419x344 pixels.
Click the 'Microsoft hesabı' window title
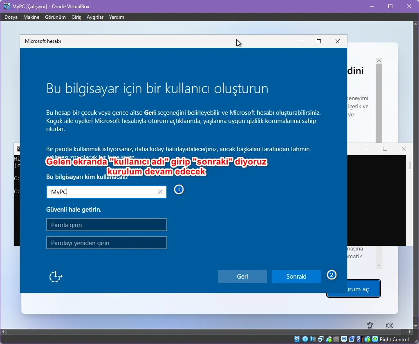pyautogui.click(x=43, y=41)
